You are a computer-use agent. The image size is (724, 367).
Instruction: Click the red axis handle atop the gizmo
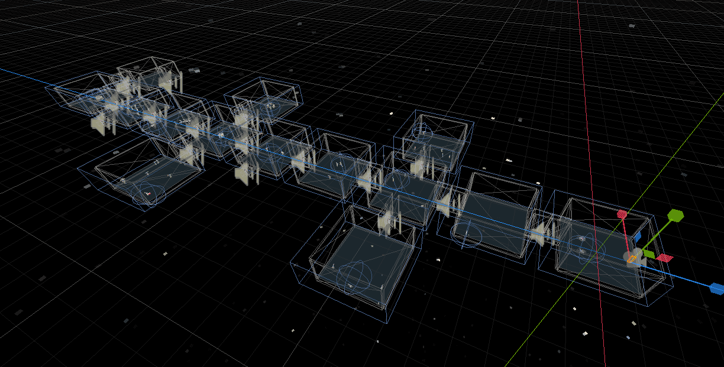(x=622, y=214)
